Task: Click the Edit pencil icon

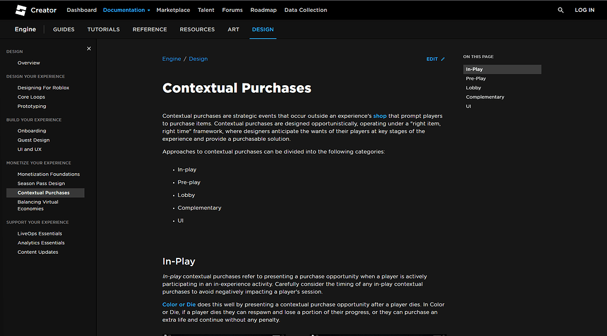Action: point(443,59)
